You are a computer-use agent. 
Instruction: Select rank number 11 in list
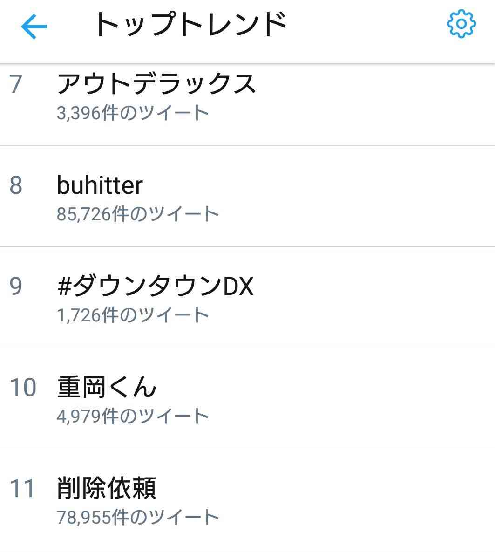pyautogui.click(x=22, y=489)
